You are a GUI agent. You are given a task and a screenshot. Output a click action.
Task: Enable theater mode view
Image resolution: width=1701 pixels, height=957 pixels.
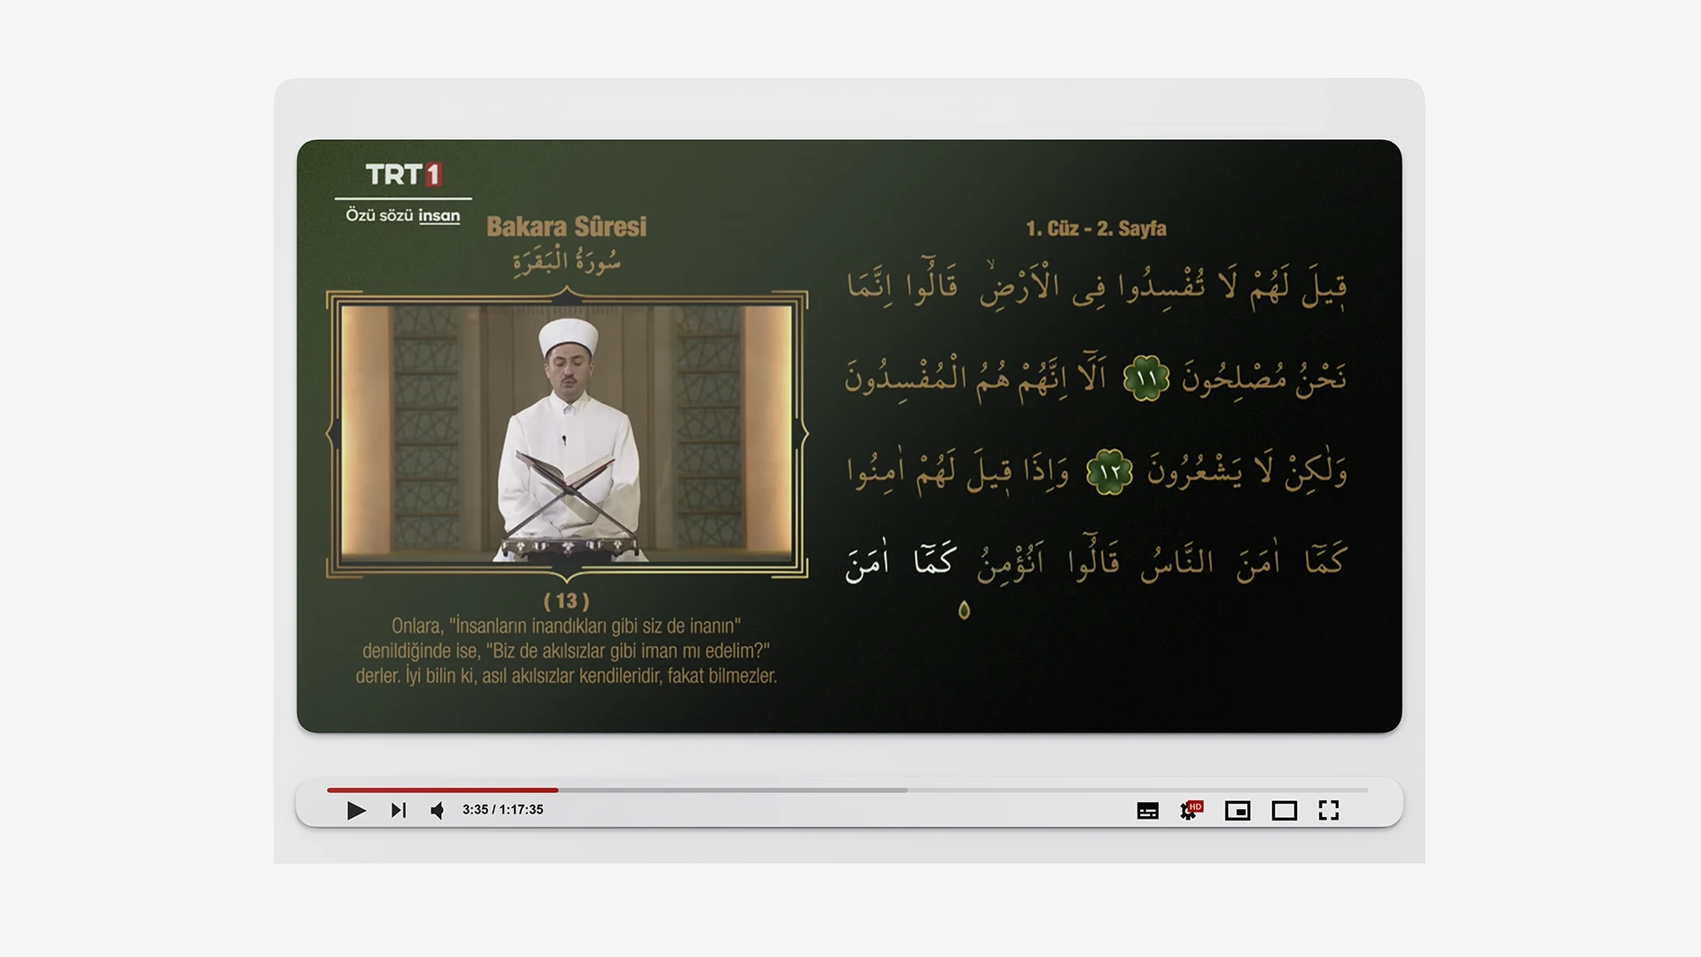(1284, 811)
